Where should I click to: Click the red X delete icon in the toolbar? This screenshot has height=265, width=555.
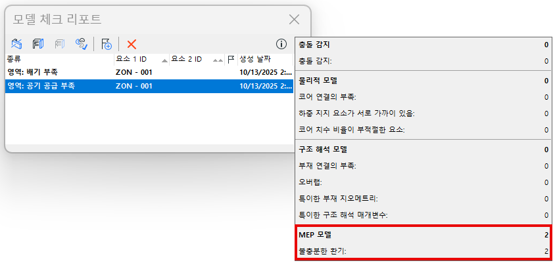click(132, 45)
